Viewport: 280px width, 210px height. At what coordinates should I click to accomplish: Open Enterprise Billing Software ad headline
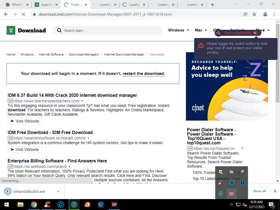pyautogui.click(x=57, y=161)
